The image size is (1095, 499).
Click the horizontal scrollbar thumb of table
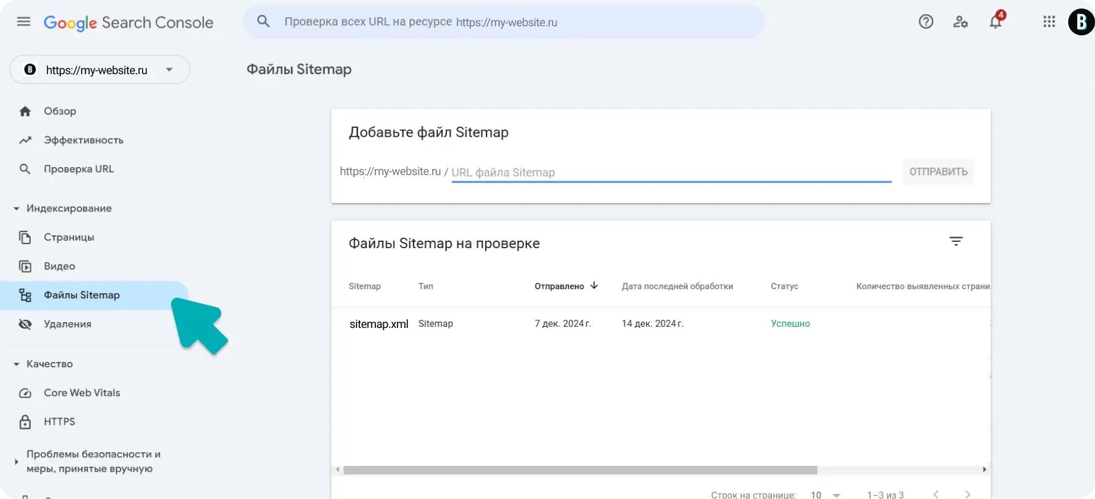[x=580, y=470]
